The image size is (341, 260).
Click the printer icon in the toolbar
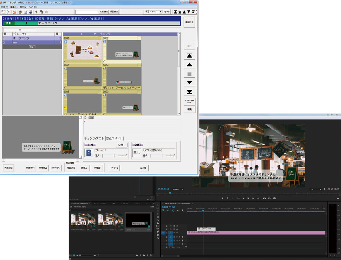coord(20,12)
